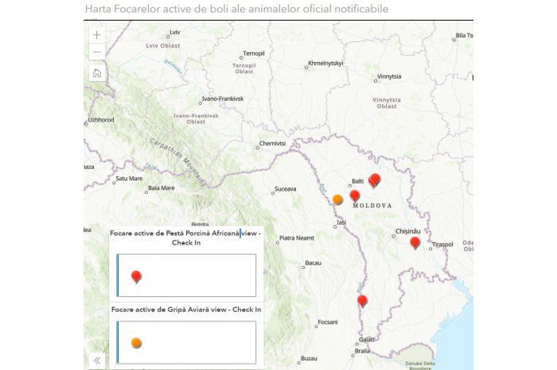Image resolution: width=557 pixels, height=370 pixels.
Task: Click the Vinnytsia city label
Action: (x=389, y=77)
